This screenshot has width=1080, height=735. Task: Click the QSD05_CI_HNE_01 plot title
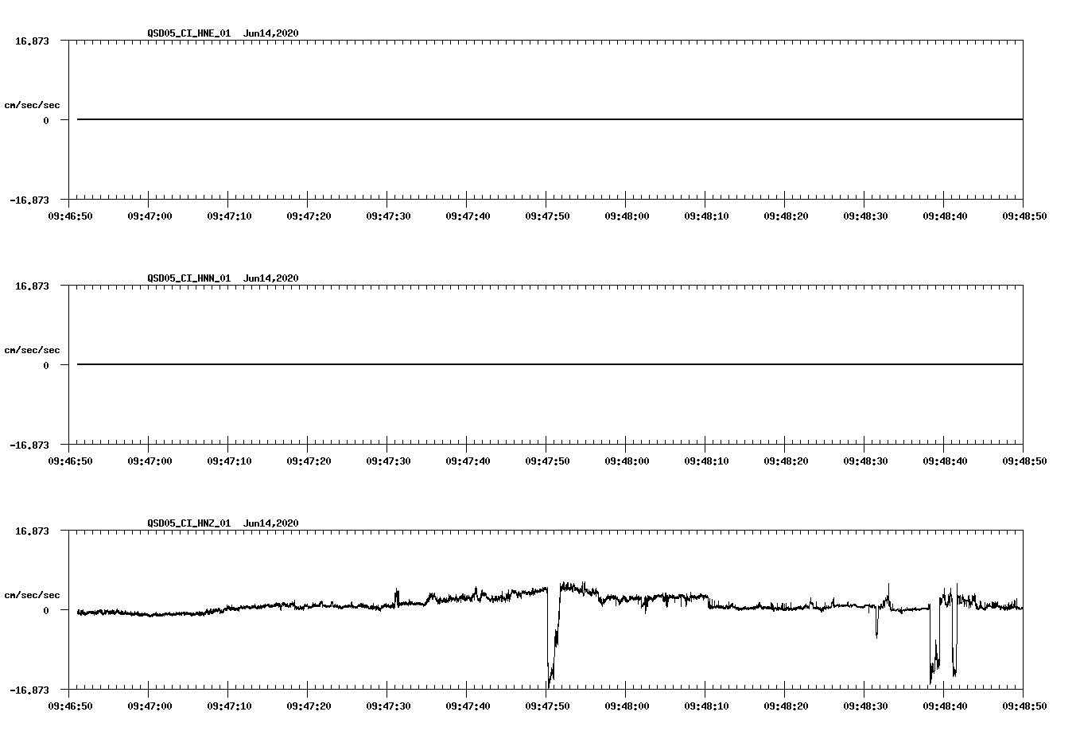pyautogui.click(x=189, y=33)
